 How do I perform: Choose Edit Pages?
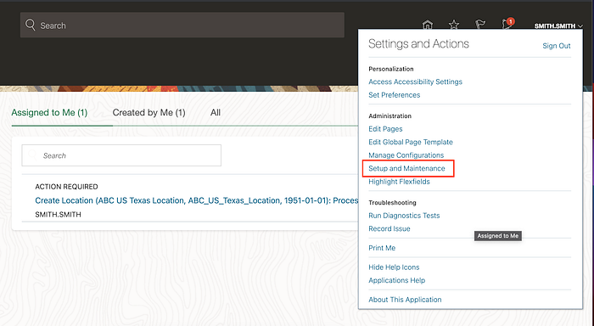pos(385,129)
